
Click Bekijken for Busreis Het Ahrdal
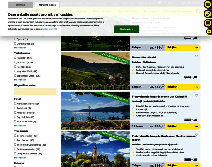coord(183,87)
